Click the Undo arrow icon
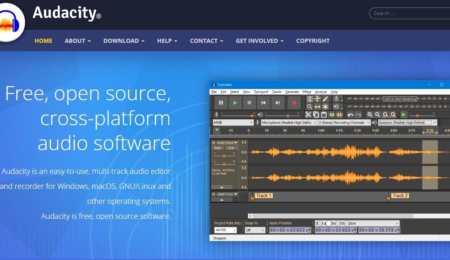 point(350,115)
